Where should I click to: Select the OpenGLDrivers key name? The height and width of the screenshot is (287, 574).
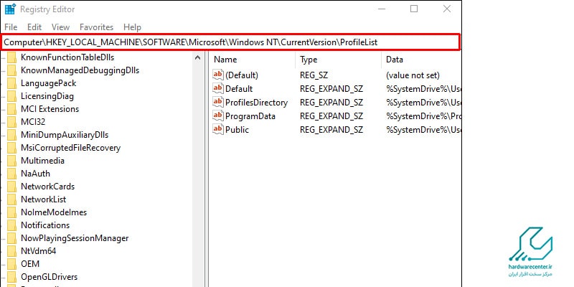pos(49,277)
